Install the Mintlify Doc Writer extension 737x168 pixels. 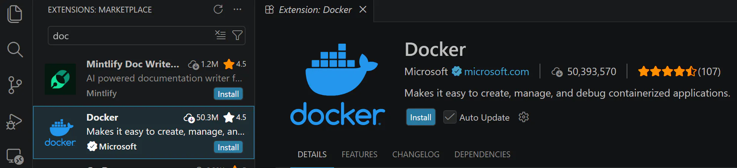[228, 94]
